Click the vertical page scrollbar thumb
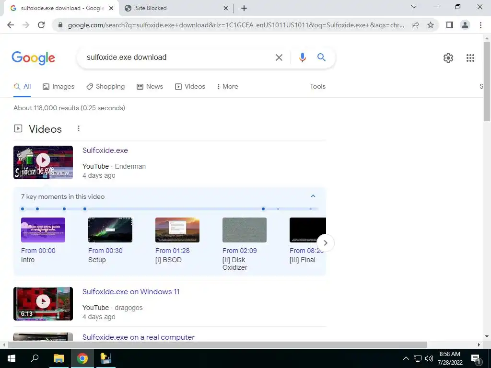Screen dimensions: 491x368 487,81
